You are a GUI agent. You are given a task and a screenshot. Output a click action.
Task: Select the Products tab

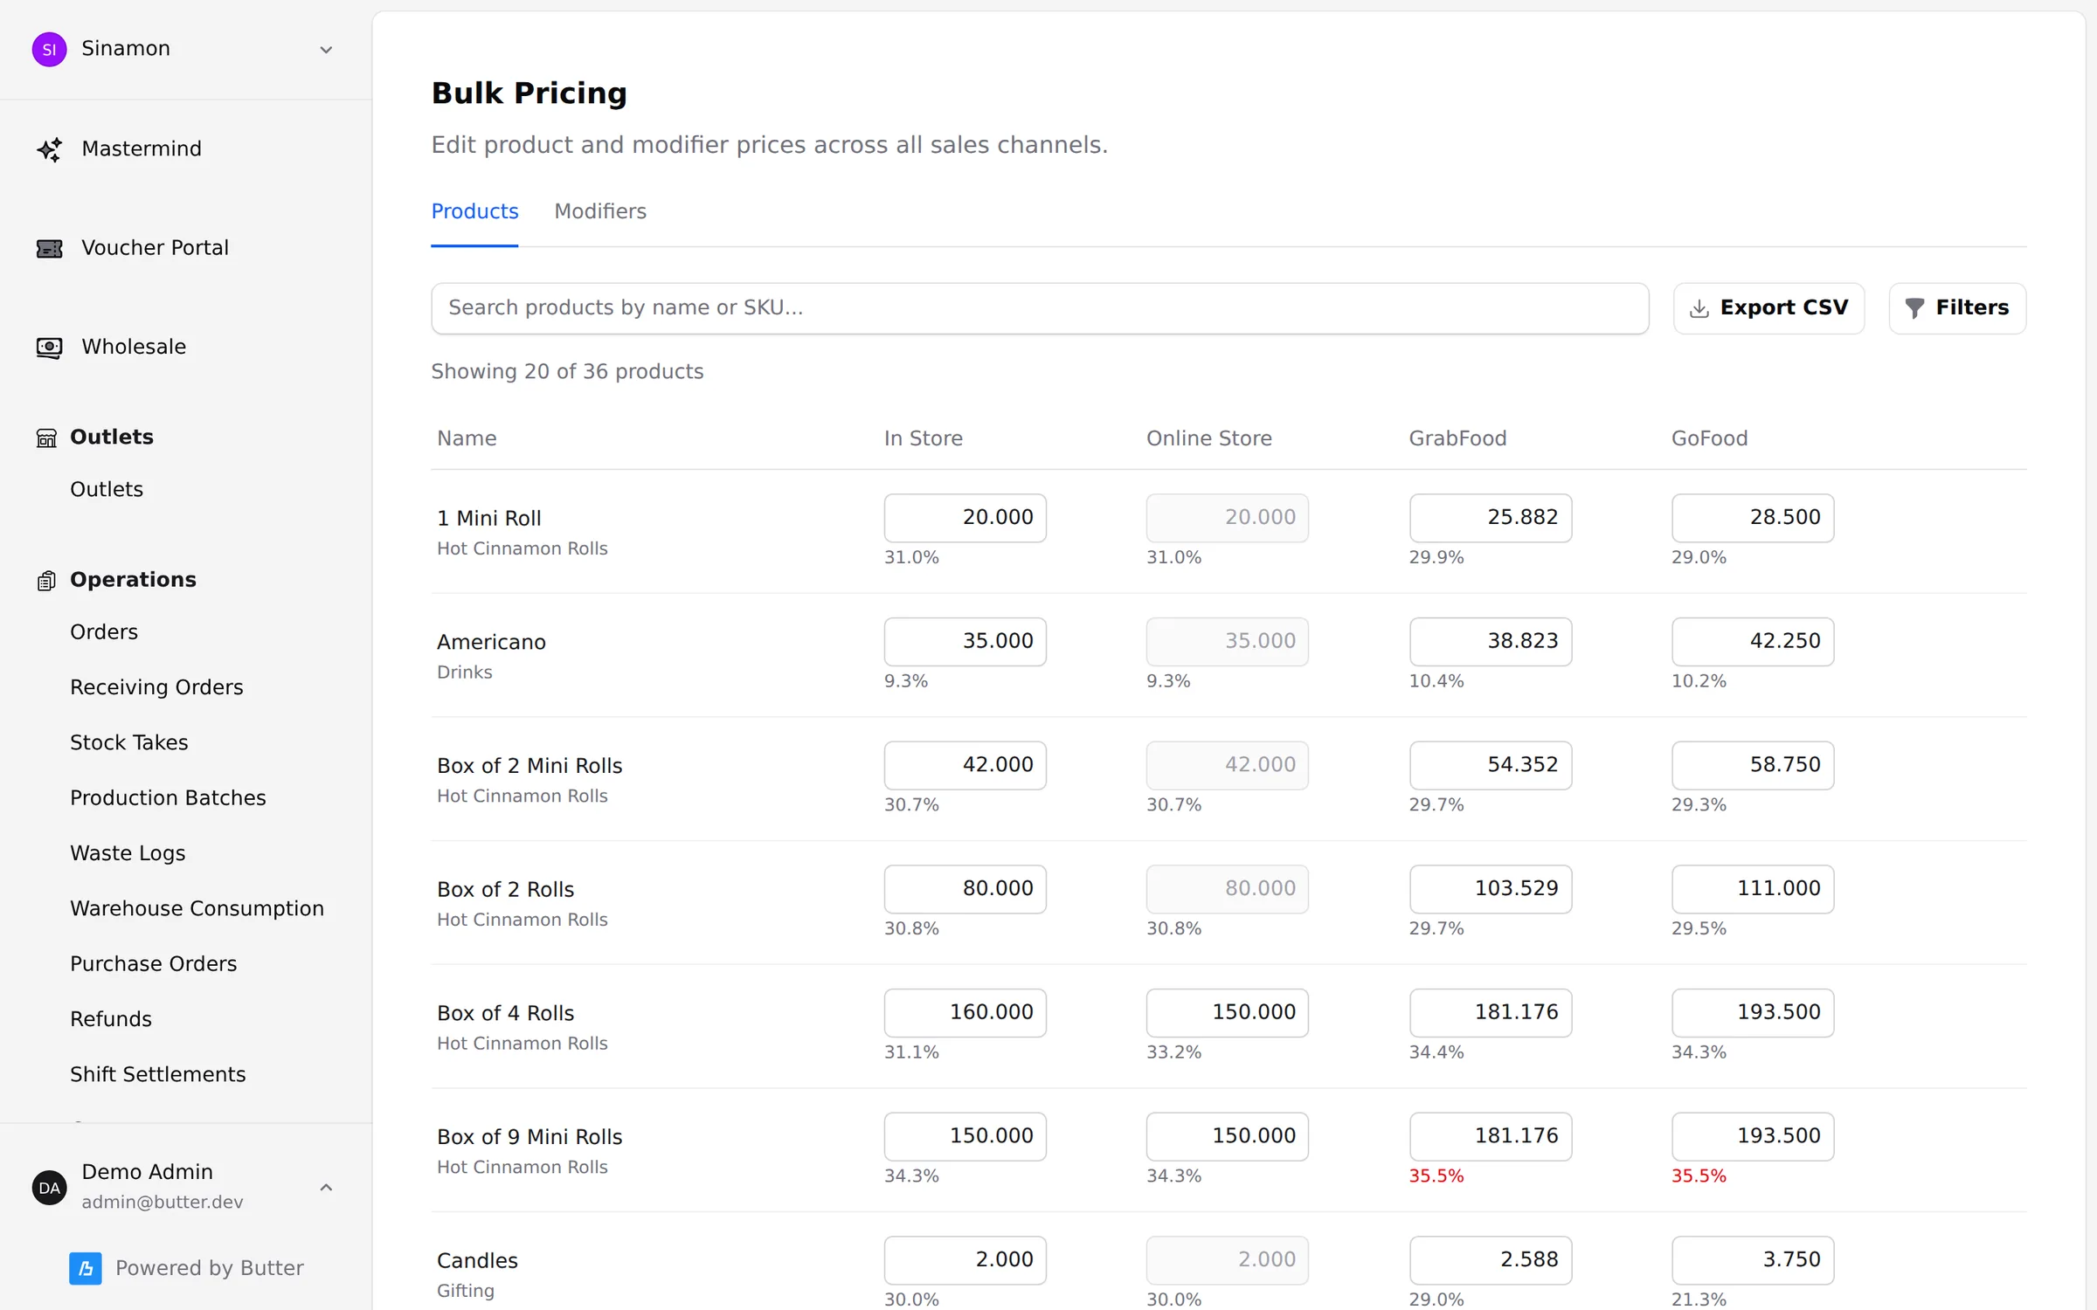[x=474, y=211]
